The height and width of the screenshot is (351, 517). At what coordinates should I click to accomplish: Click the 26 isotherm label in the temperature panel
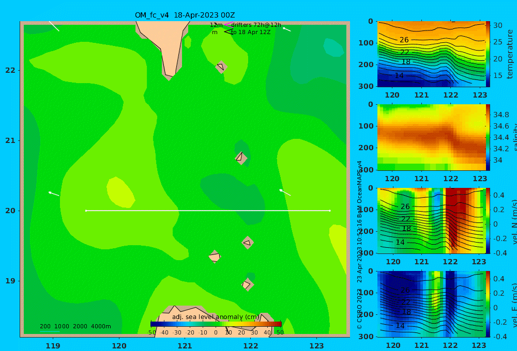(404, 40)
